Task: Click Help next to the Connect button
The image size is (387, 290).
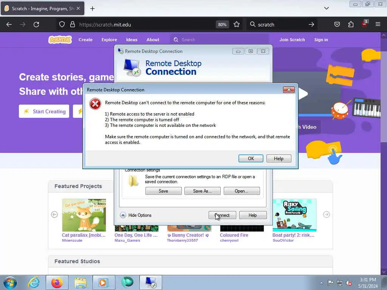Action: [x=253, y=215]
